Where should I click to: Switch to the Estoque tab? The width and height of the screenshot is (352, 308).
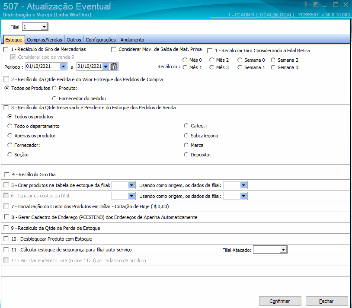point(14,40)
